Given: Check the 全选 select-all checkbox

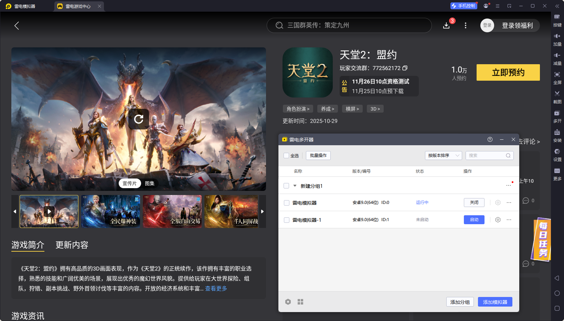Looking at the screenshot, I should 286,155.
